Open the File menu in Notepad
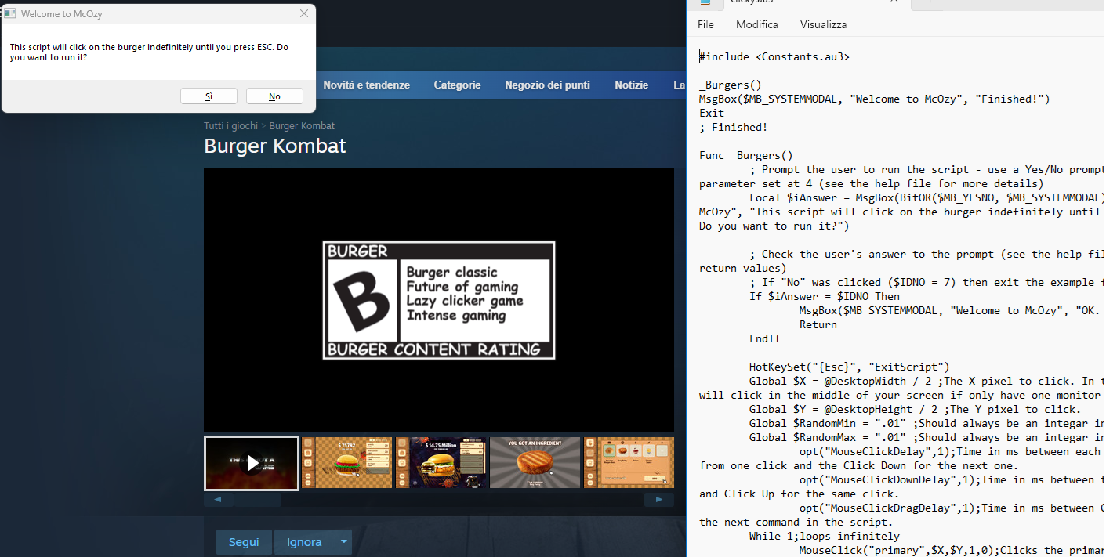This screenshot has height=557, width=1106. 705,24
